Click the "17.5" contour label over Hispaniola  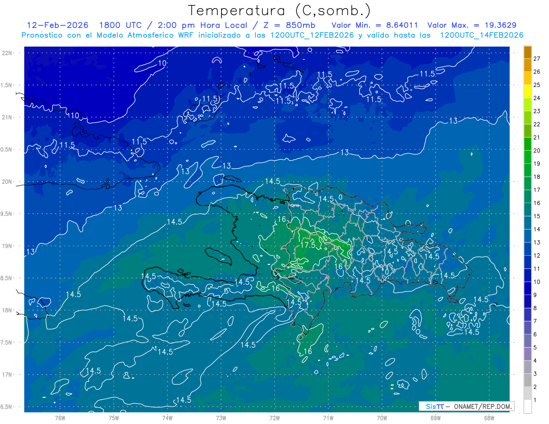pos(308,245)
